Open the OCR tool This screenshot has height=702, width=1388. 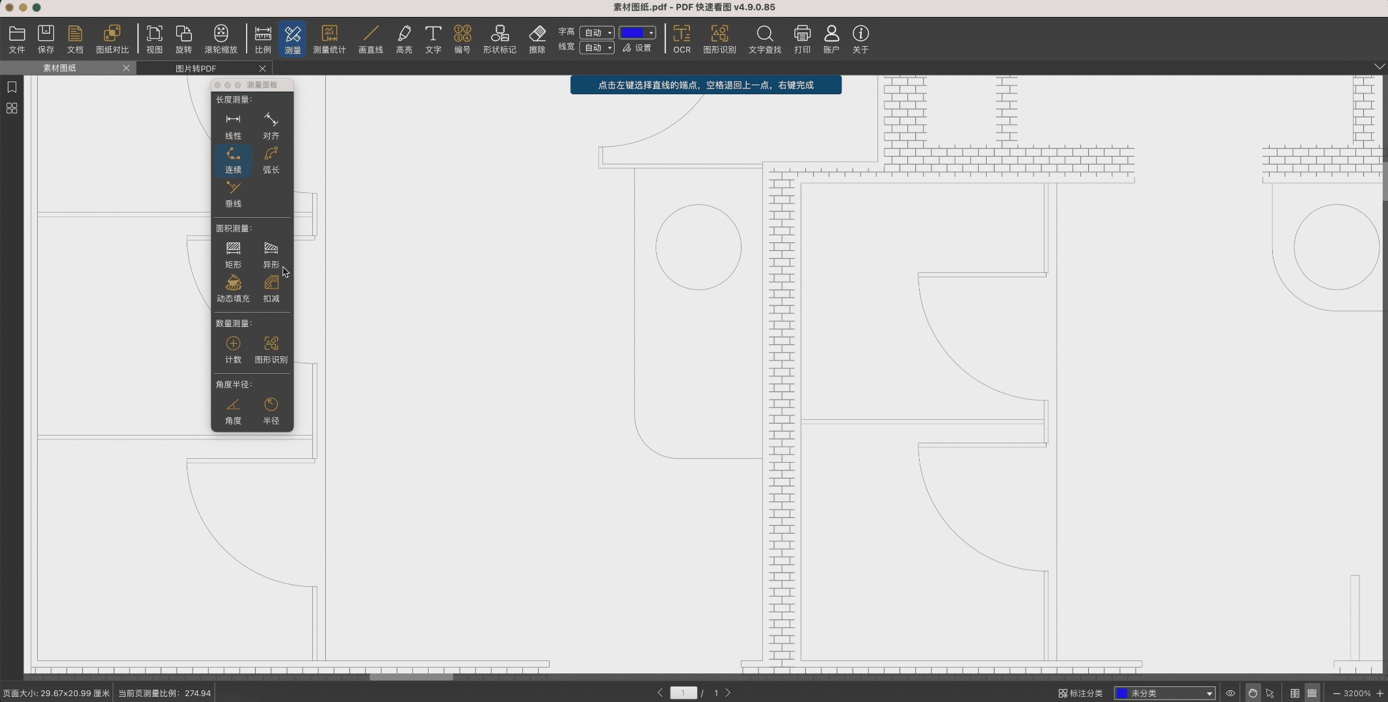tap(682, 39)
